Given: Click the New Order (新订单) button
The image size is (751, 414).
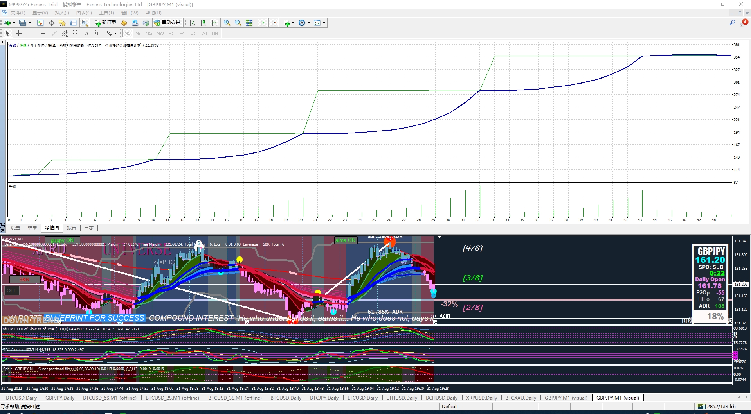Looking at the screenshot, I should (105, 23).
